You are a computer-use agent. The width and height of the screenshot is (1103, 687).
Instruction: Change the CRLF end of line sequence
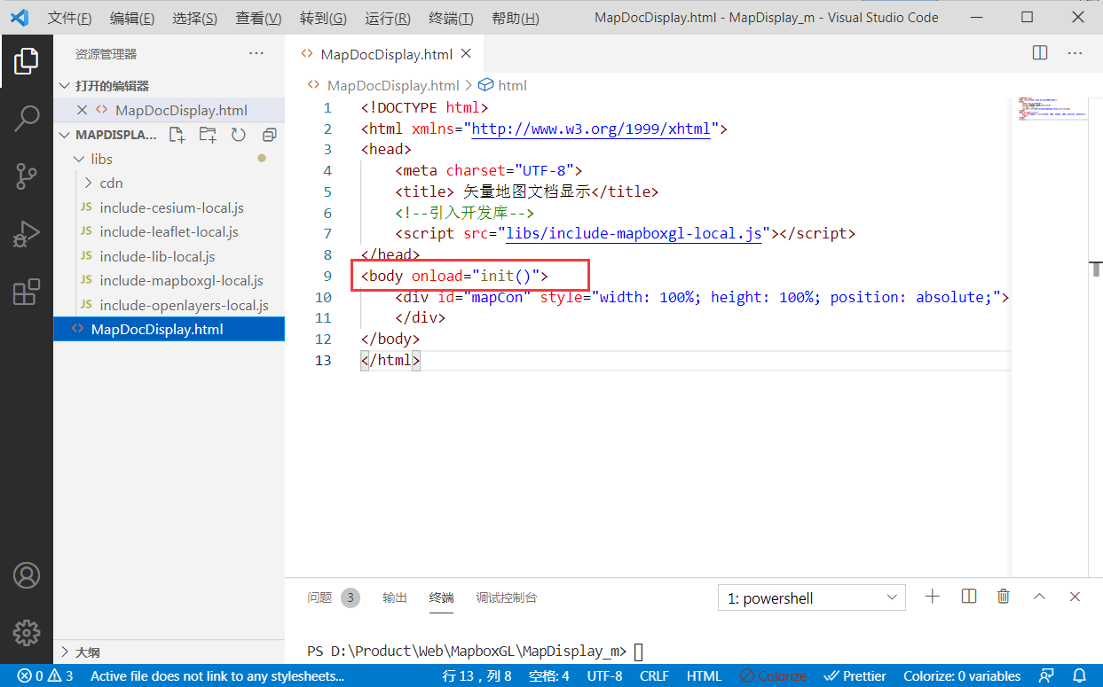tap(654, 676)
